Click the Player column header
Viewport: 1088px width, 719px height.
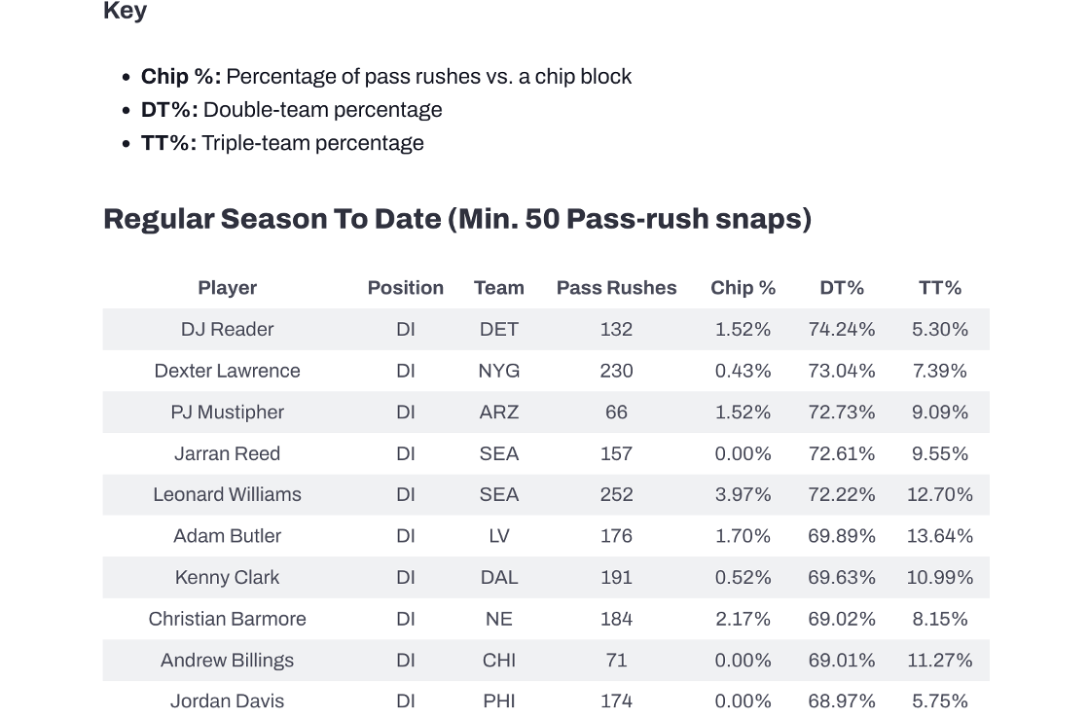227,288
